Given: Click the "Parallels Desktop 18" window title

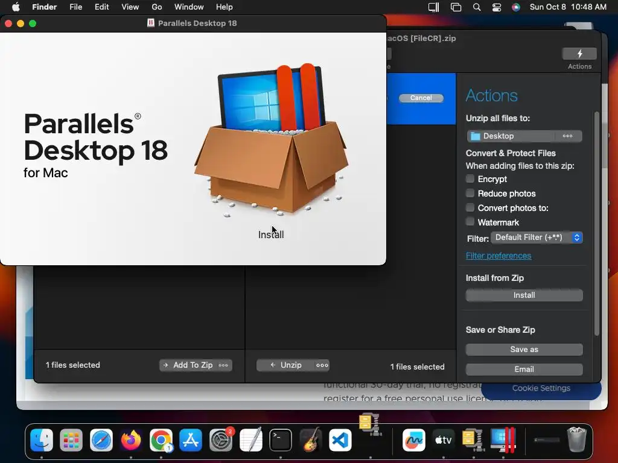Looking at the screenshot, I should tap(197, 24).
